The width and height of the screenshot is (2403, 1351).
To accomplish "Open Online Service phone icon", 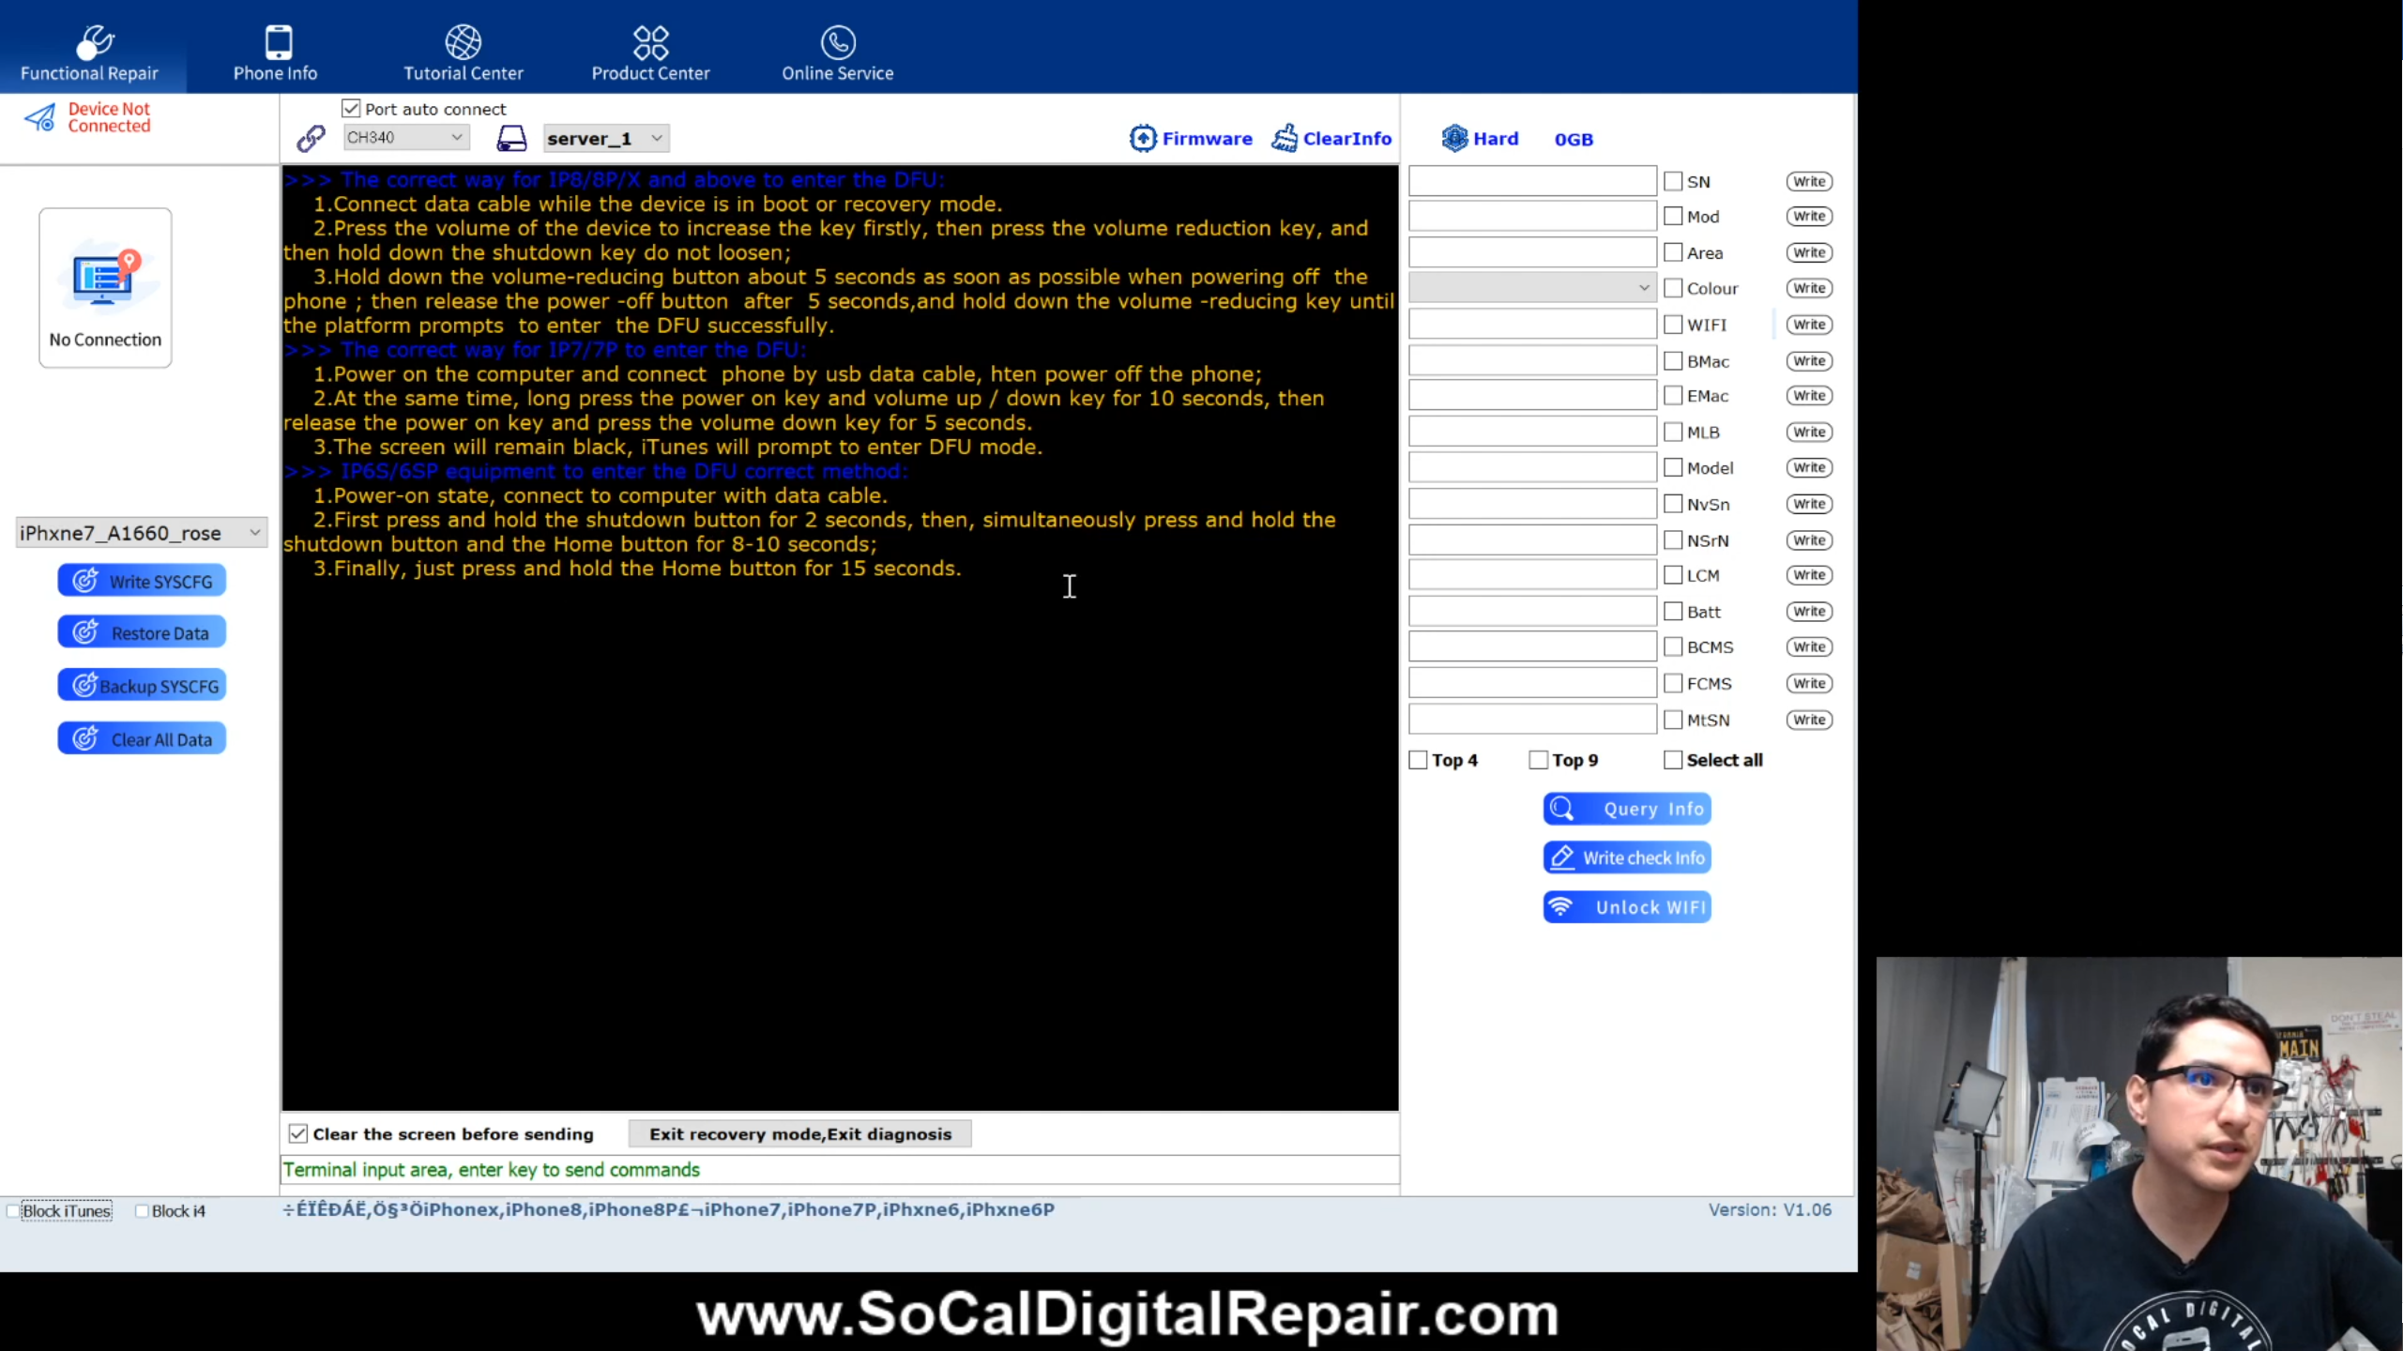I will [x=838, y=42].
